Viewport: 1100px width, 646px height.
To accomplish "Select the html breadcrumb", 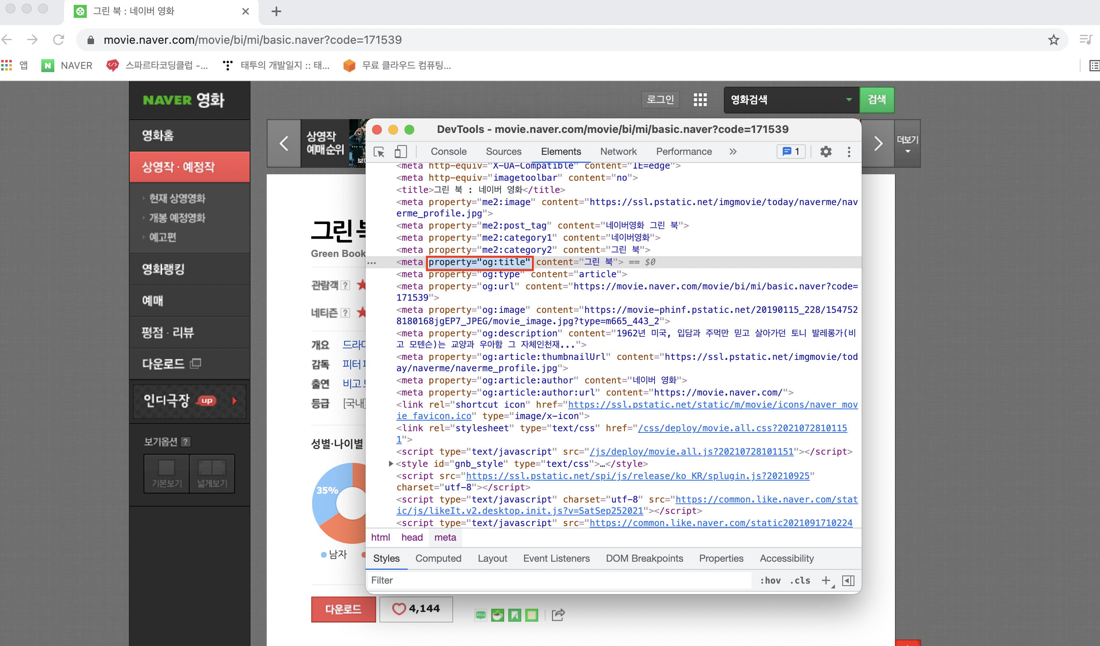I will click(x=380, y=537).
